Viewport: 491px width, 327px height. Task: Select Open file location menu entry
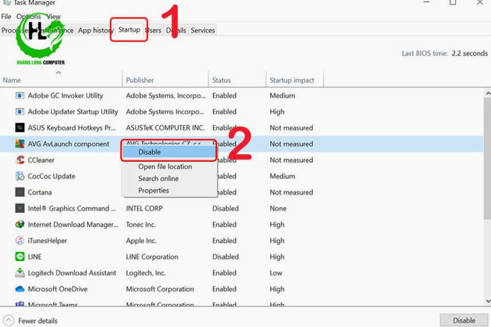165,167
